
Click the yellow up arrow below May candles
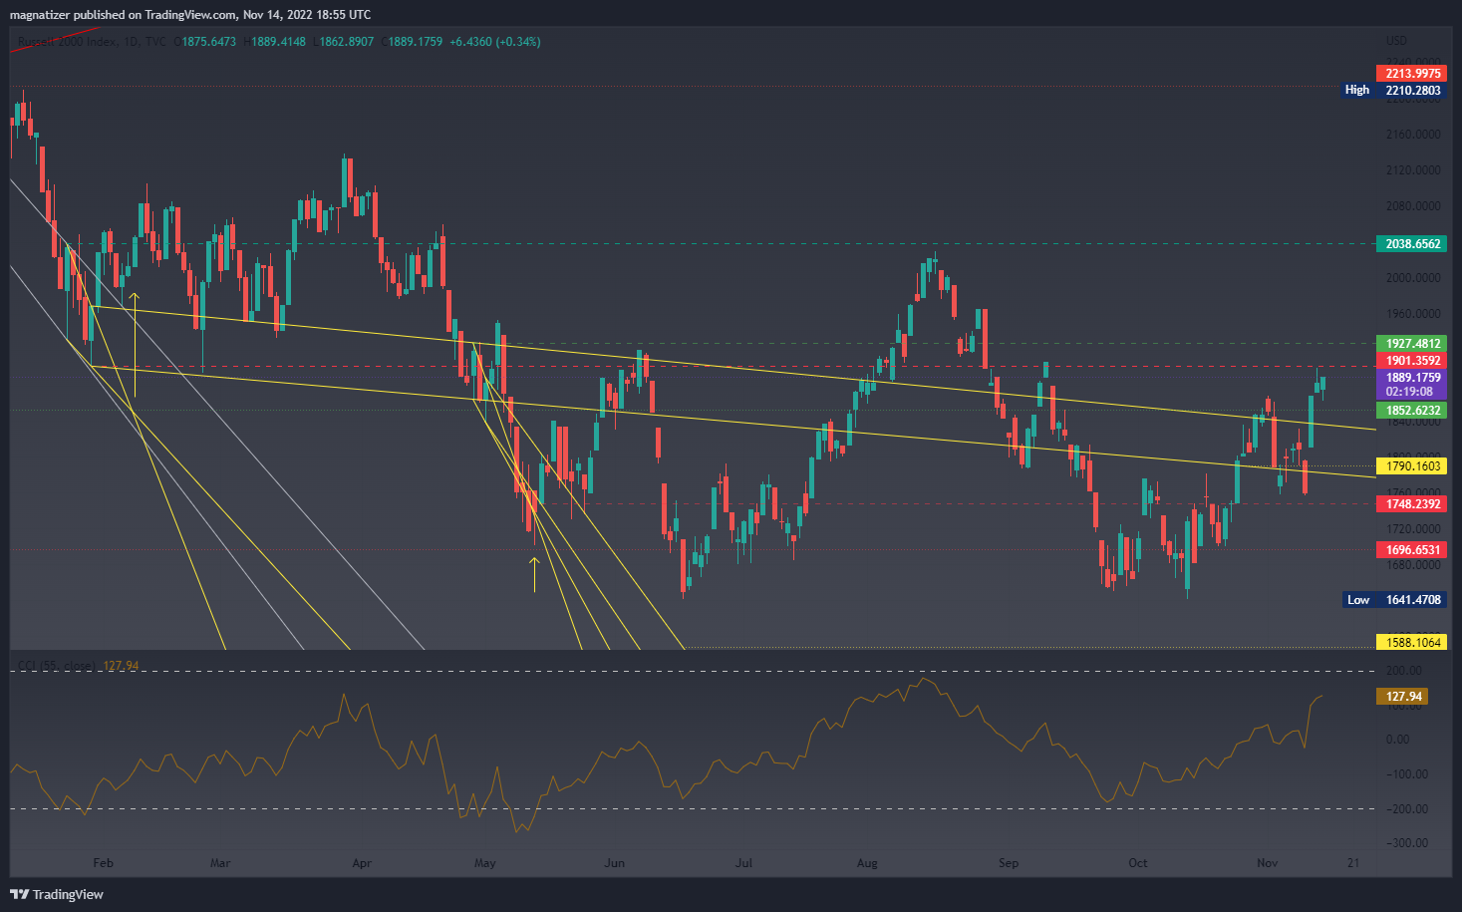(x=534, y=574)
